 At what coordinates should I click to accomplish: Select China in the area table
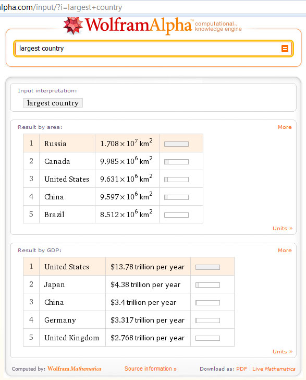tap(54, 197)
